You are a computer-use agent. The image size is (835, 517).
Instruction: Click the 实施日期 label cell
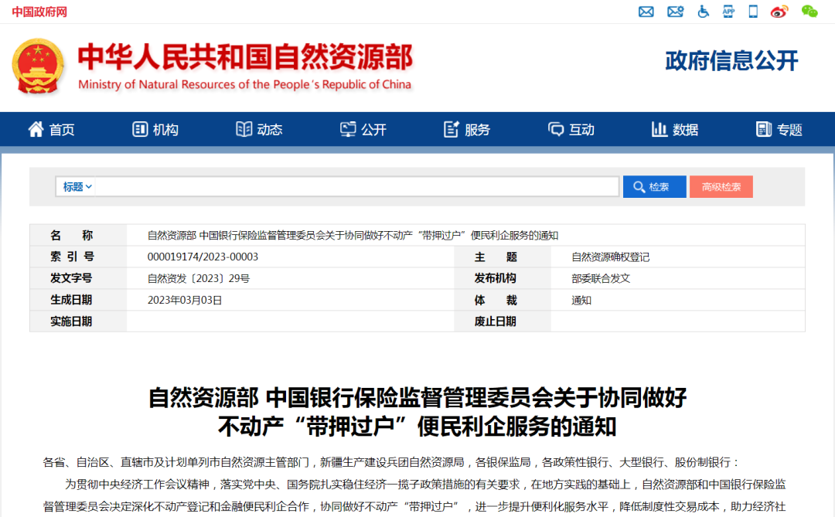click(x=78, y=321)
